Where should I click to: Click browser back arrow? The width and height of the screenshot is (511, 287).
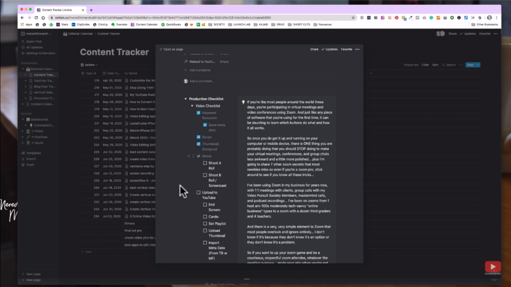tap(22, 17)
